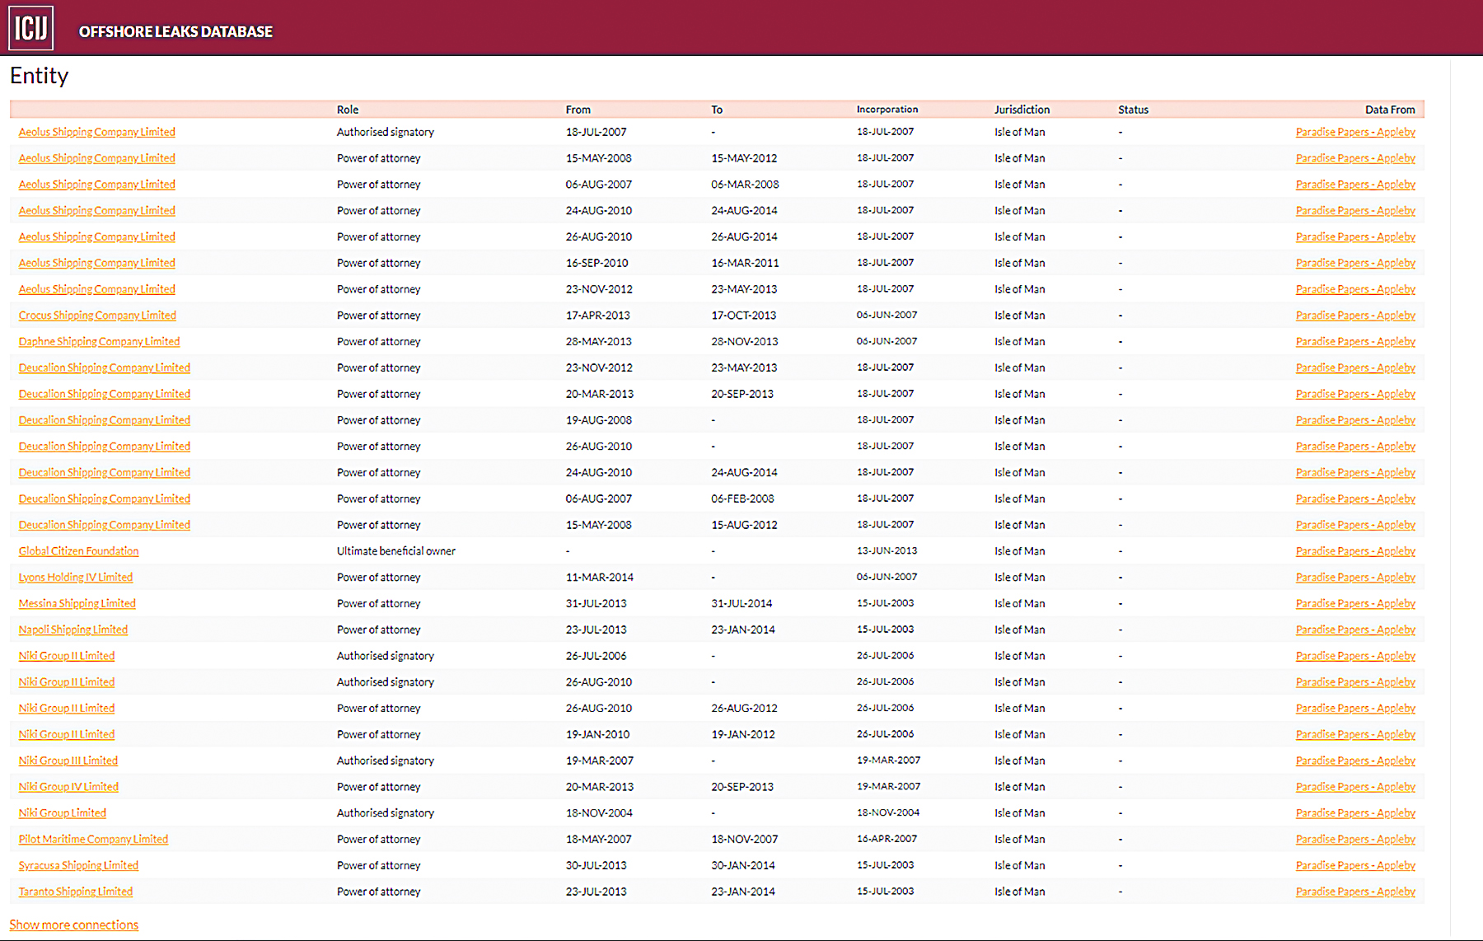Select Isle of Man in Global Citizen Foundation row
The width and height of the screenshot is (1483, 941).
click(1020, 551)
